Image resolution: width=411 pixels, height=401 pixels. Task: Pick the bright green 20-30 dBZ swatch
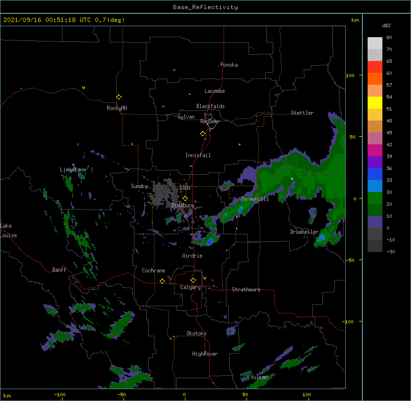coord(375,198)
